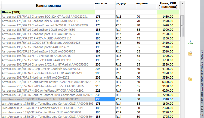Click price cell '1760.00'
Viewport: 204px width, 118px height.
pos(168,60)
